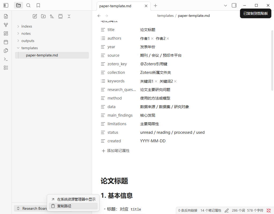This screenshot has height=214, width=274.
Task: Remove 关键词1 from keywords
Action: [156, 81]
